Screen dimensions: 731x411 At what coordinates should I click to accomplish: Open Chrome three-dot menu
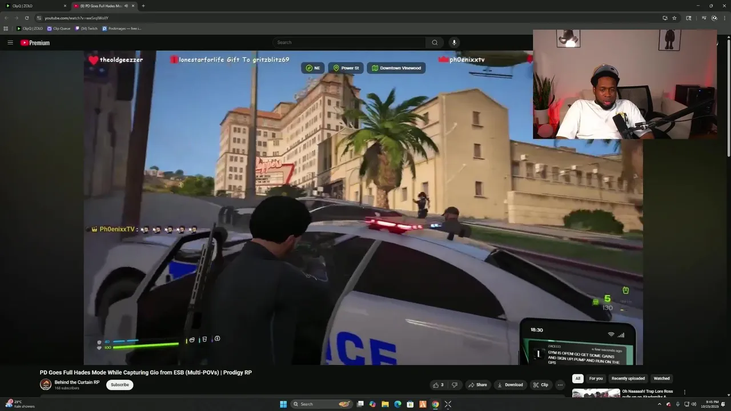[724, 18]
